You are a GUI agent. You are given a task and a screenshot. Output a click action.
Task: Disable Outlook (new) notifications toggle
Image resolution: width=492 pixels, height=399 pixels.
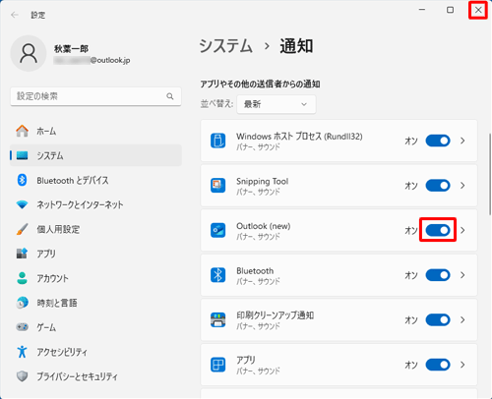[438, 230]
